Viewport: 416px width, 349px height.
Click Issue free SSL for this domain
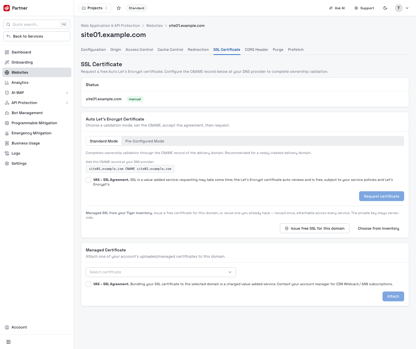click(315, 228)
